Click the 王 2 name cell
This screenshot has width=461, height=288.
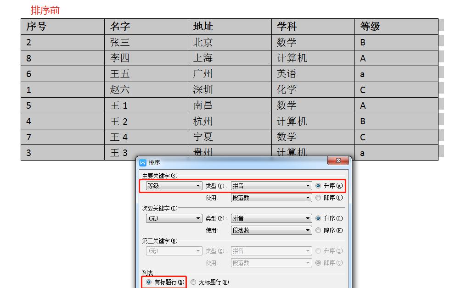tap(146, 121)
